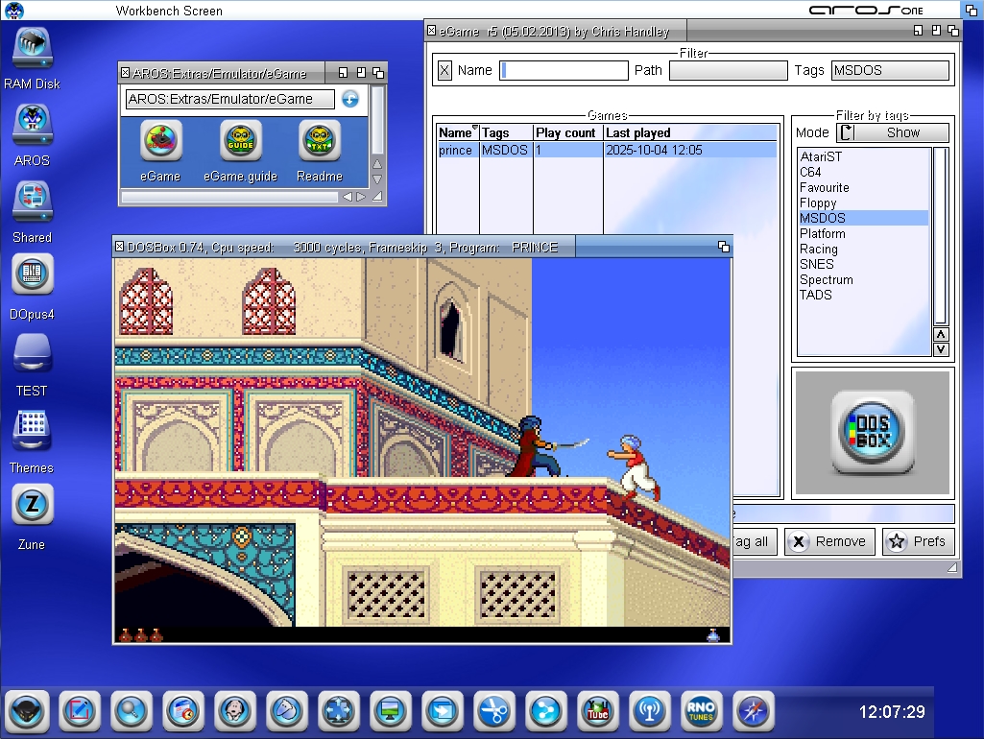Sort games by the Name column header
This screenshot has height=739, width=984.
(x=457, y=132)
